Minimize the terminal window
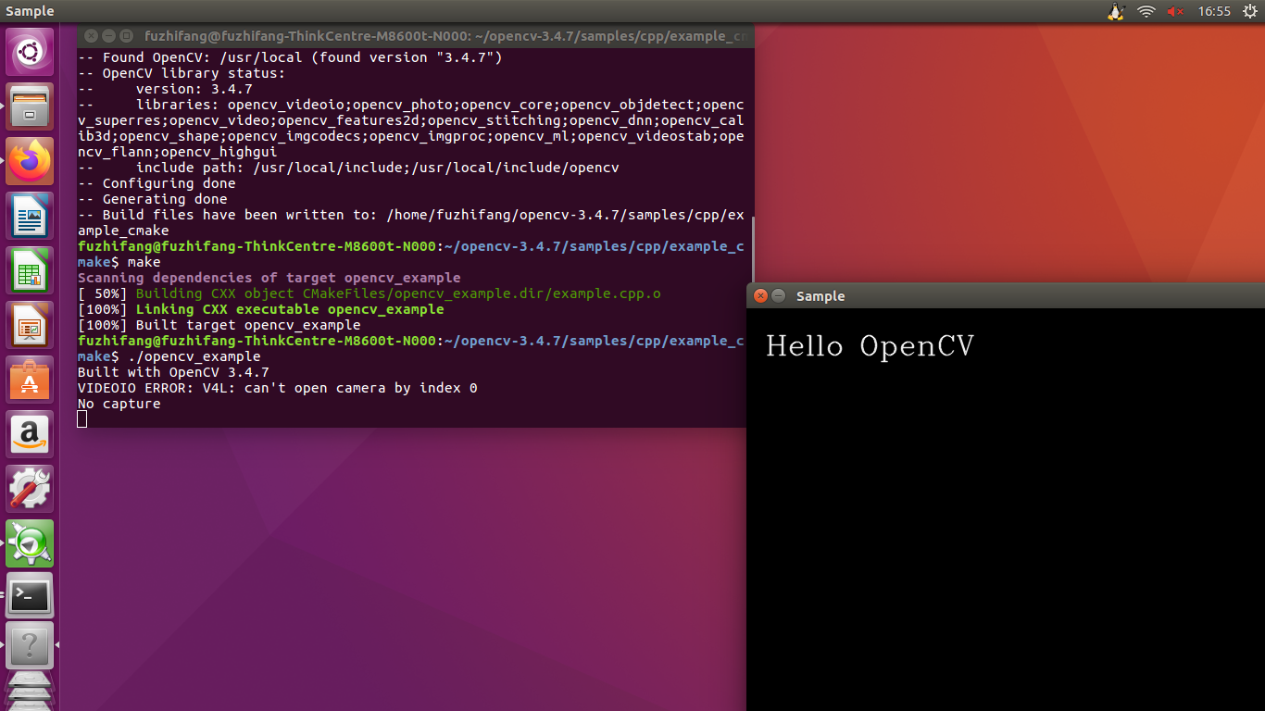The image size is (1265, 711). pos(108,36)
